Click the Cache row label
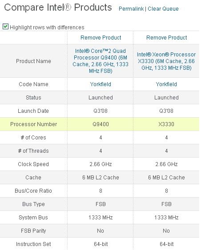This screenshot has height=250, width=201. [33, 178]
